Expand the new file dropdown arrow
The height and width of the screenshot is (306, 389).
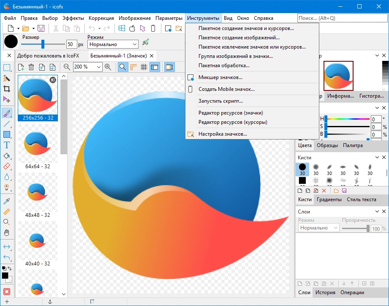[18, 29]
